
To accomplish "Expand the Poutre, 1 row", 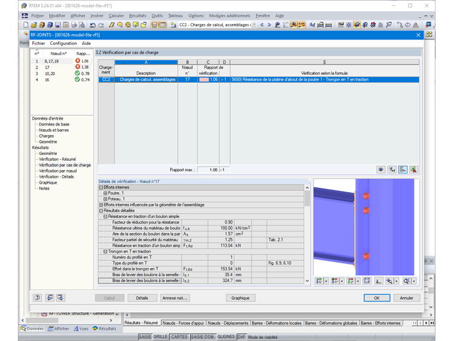I will 105,193.
